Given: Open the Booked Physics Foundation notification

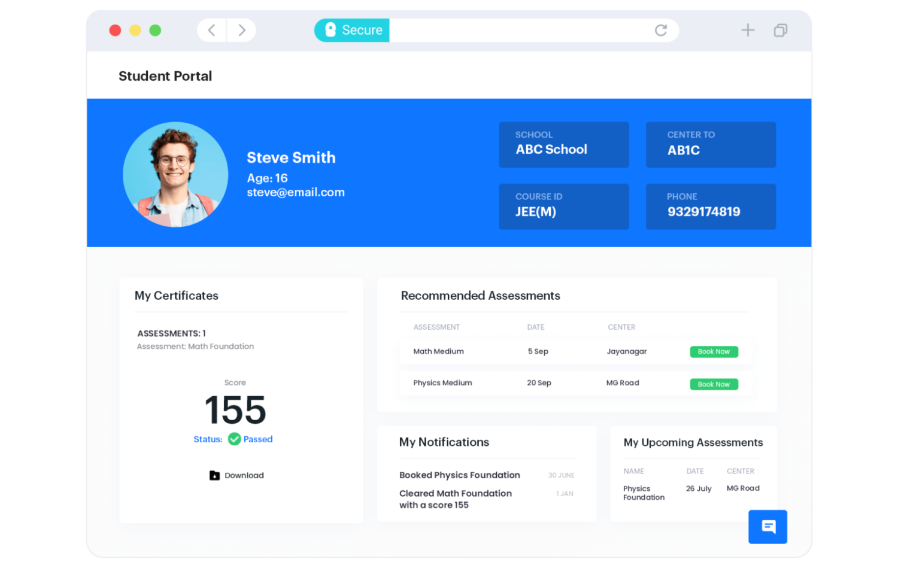Looking at the screenshot, I should point(459,475).
